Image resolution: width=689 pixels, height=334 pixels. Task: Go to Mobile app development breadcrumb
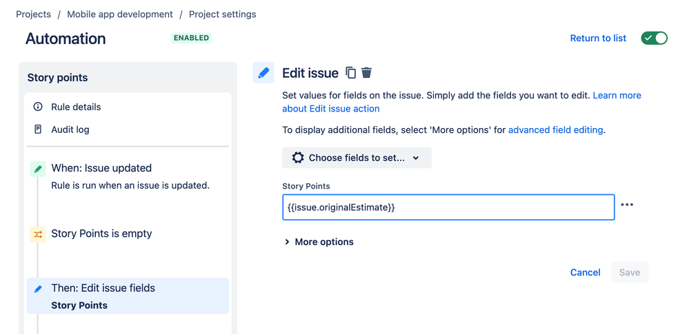point(120,14)
